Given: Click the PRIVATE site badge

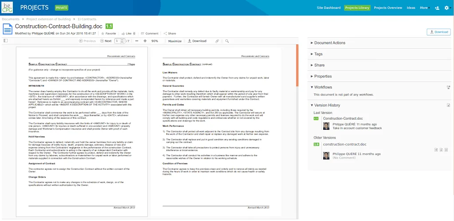Looking at the screenshot, I should (x=61, y=8).
